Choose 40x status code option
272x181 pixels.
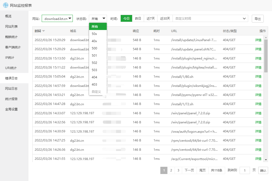tap(98, 41)
